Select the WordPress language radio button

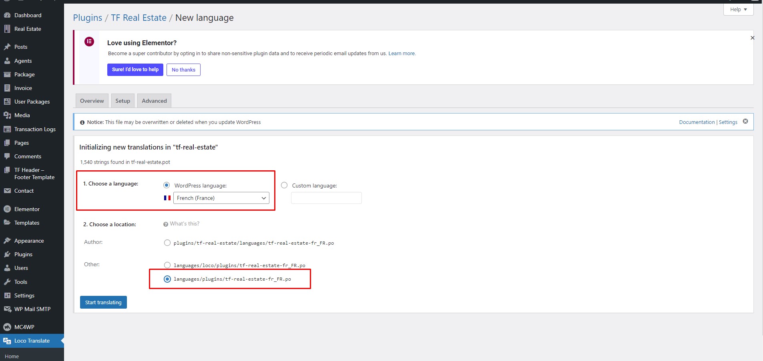(x=167, y=185)
